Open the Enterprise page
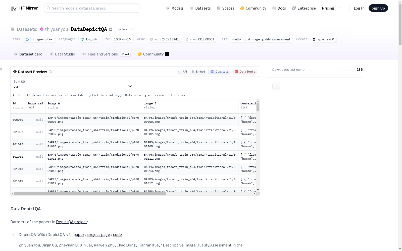 [x=304, y=8]
